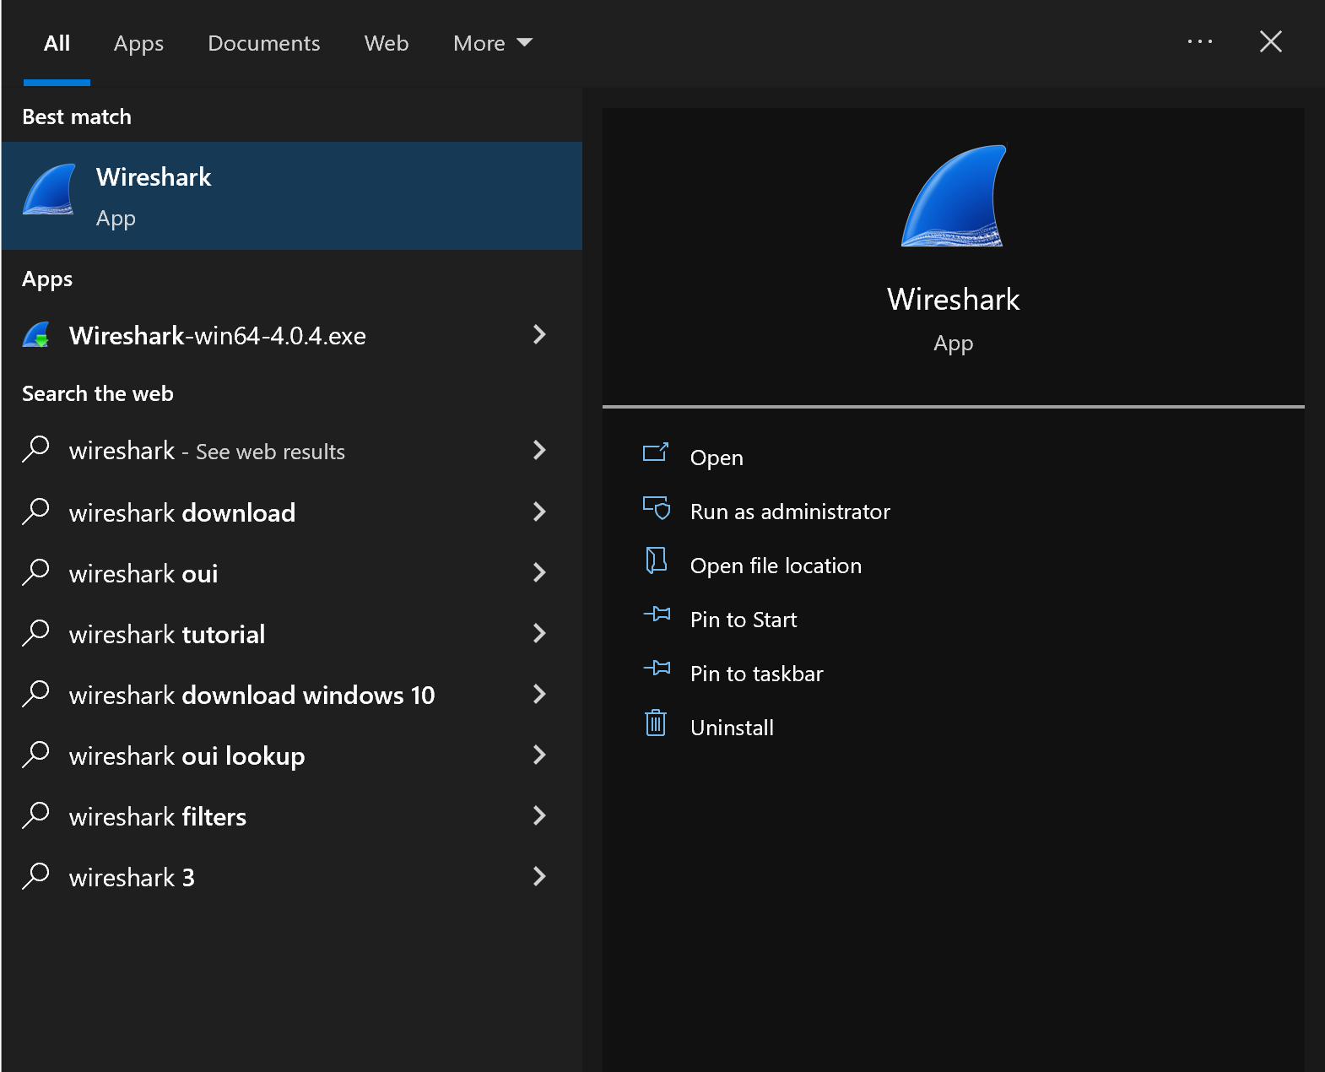The width and height of the screenshot is (1325, 1072).
Task: Expand arrow for 'wireshark oui lookup'
Action: tap(540, 755)
